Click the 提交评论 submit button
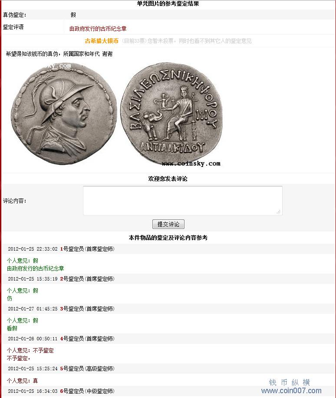Viewport: 336px width, 398px height. 168,224
